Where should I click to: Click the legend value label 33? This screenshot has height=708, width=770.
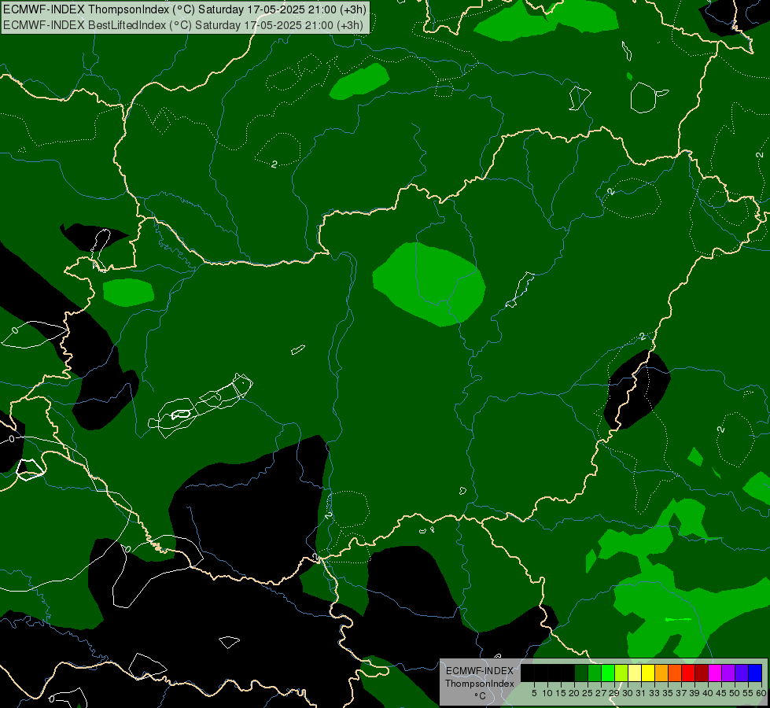pos(654,693)
